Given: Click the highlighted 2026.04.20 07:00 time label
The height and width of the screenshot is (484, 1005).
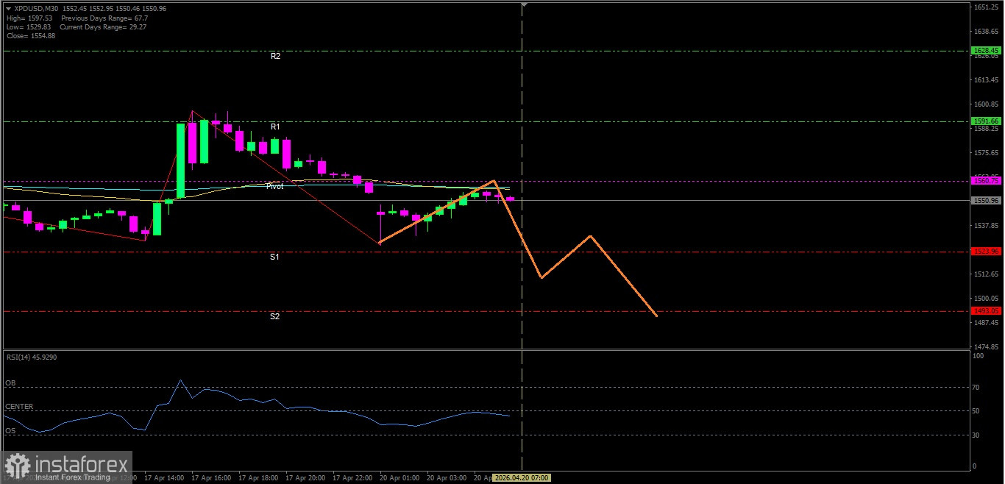Looking at the screenshot, I should [521, 477].
